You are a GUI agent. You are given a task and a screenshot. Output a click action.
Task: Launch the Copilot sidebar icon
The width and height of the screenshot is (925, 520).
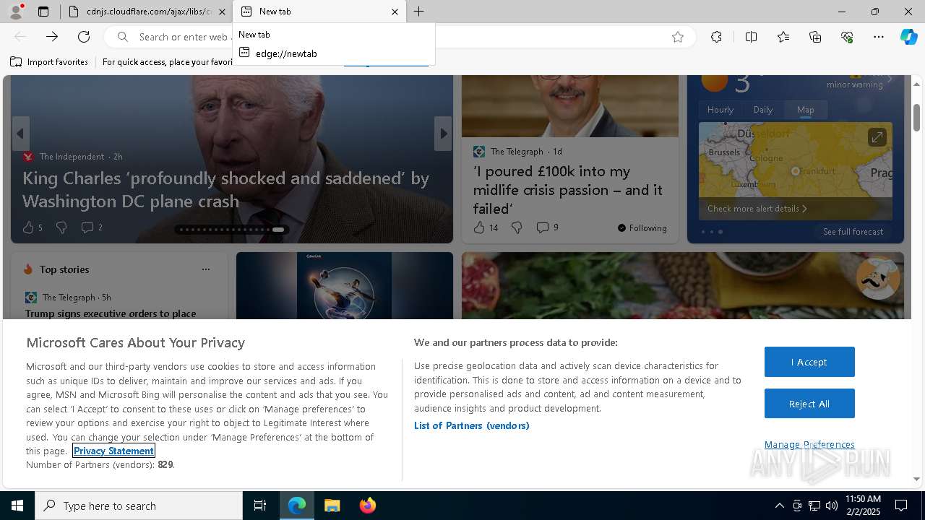click(x=908, y=37)
